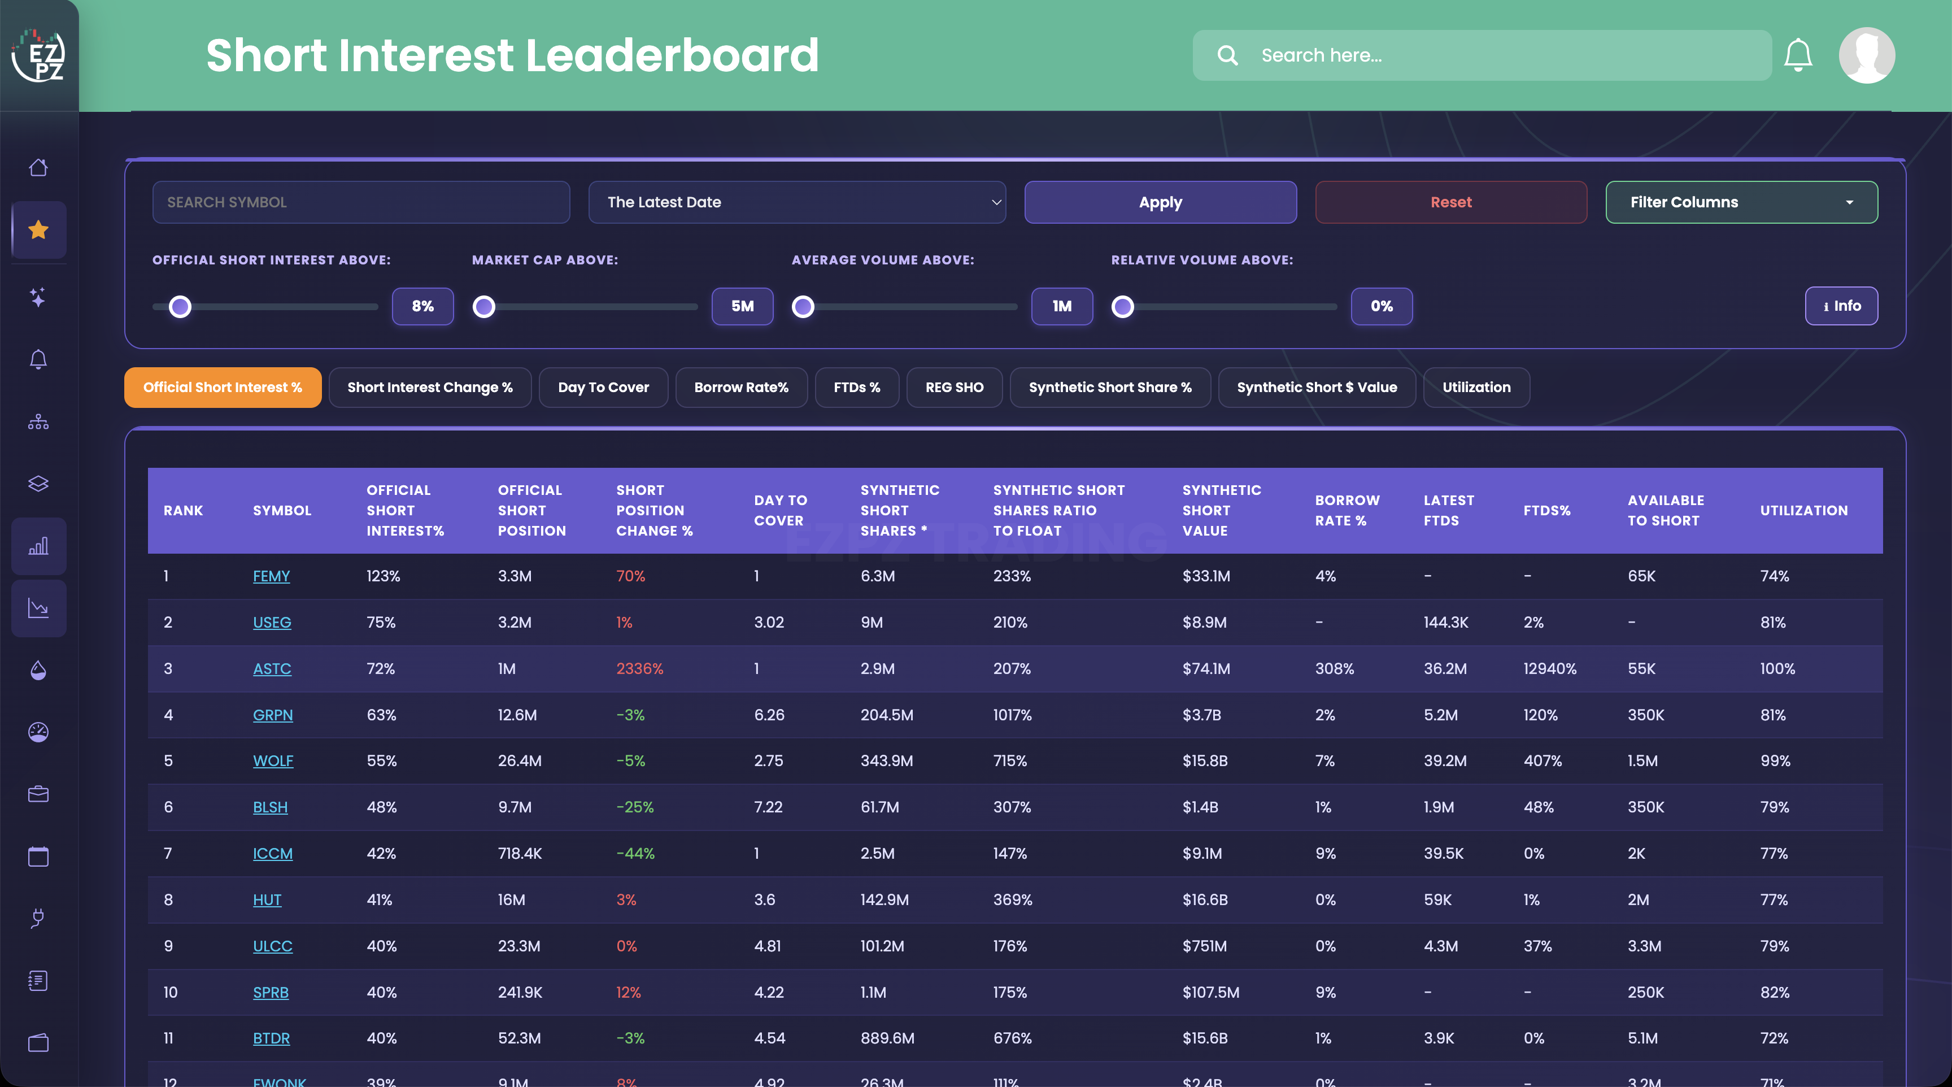
Task: Click the Reset button
Action: coord(1451,202)
